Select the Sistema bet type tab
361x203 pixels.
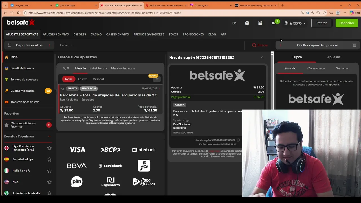pos(342,68)
